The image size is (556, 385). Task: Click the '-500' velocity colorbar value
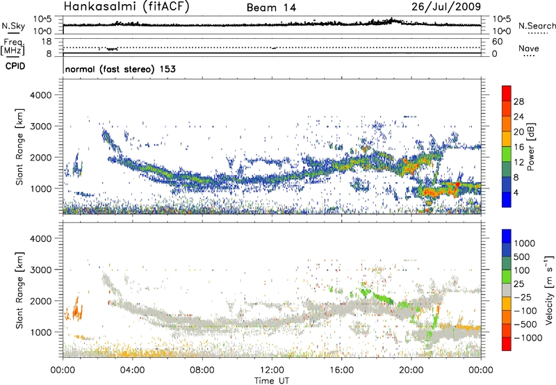tap(525, 324)
